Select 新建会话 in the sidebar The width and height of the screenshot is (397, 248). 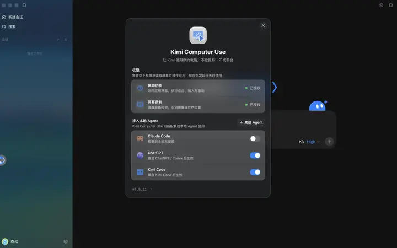click(12, 17)
